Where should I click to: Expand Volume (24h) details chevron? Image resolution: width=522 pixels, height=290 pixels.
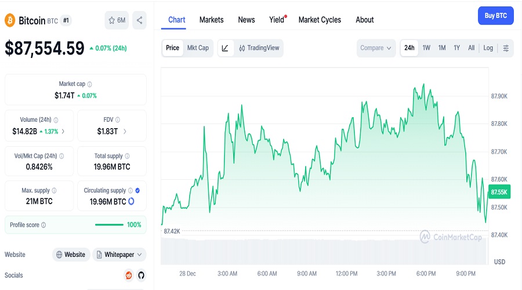(x=63, y=132)
